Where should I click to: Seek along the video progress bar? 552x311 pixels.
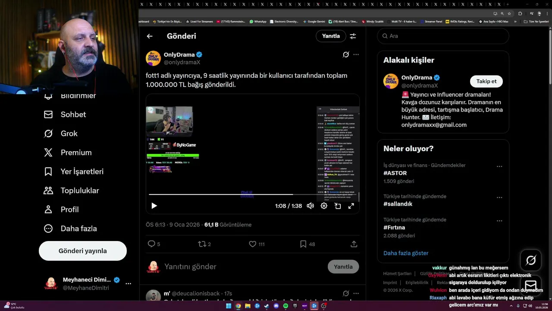click(252, 195)
